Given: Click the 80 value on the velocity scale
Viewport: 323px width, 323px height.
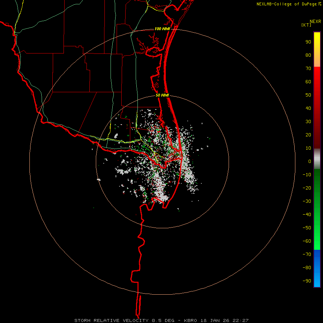Looking at the screenshot, I should coord(308,55).
